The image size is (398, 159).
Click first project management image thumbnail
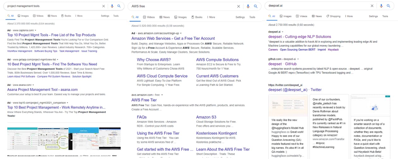coord(22,139)
